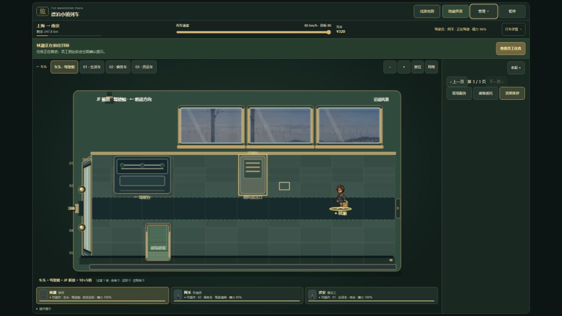
Task: Open the 乘客委托 tab in side panel
Action: click(486, 94)
